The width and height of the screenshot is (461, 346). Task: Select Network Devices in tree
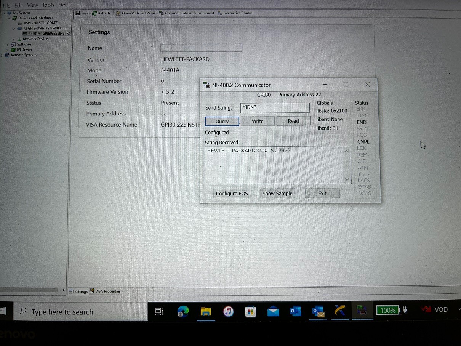[x=33, y=39]
